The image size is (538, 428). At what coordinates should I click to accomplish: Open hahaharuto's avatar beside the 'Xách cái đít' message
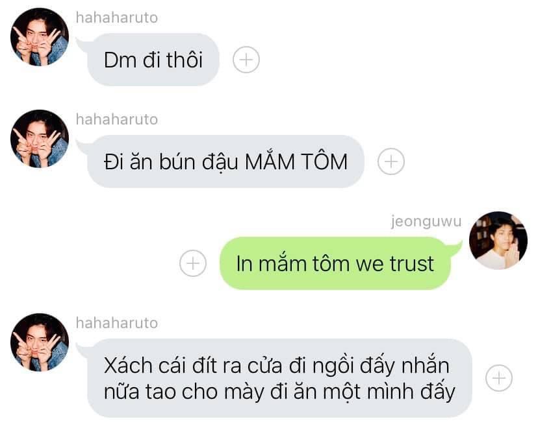(x=40, y=342)
